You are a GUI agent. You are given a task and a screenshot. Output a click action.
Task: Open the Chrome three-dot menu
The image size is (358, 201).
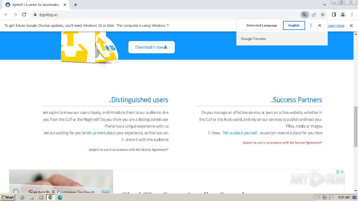pyautogui.click(x=352, y=15)
